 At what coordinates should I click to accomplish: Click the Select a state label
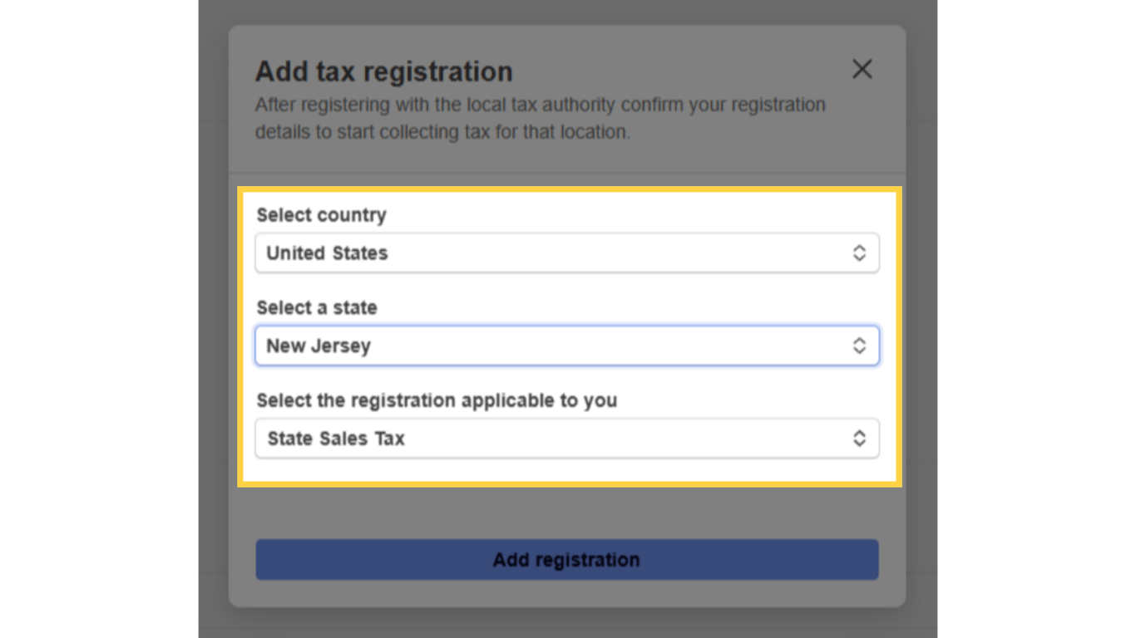(x=316, y=308)
